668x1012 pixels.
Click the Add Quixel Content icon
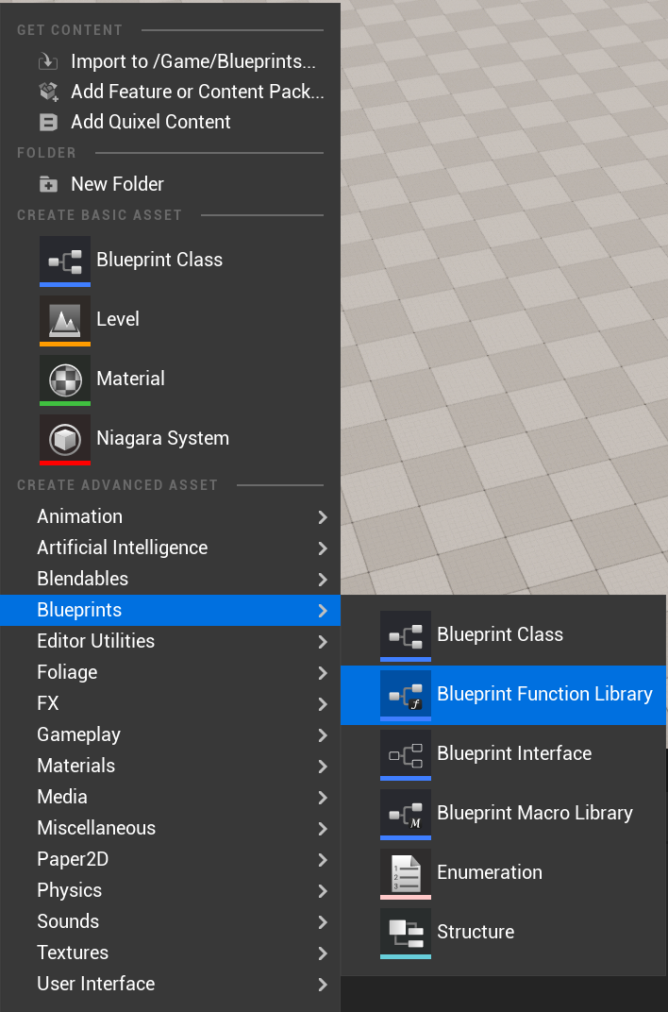point(48,122)
